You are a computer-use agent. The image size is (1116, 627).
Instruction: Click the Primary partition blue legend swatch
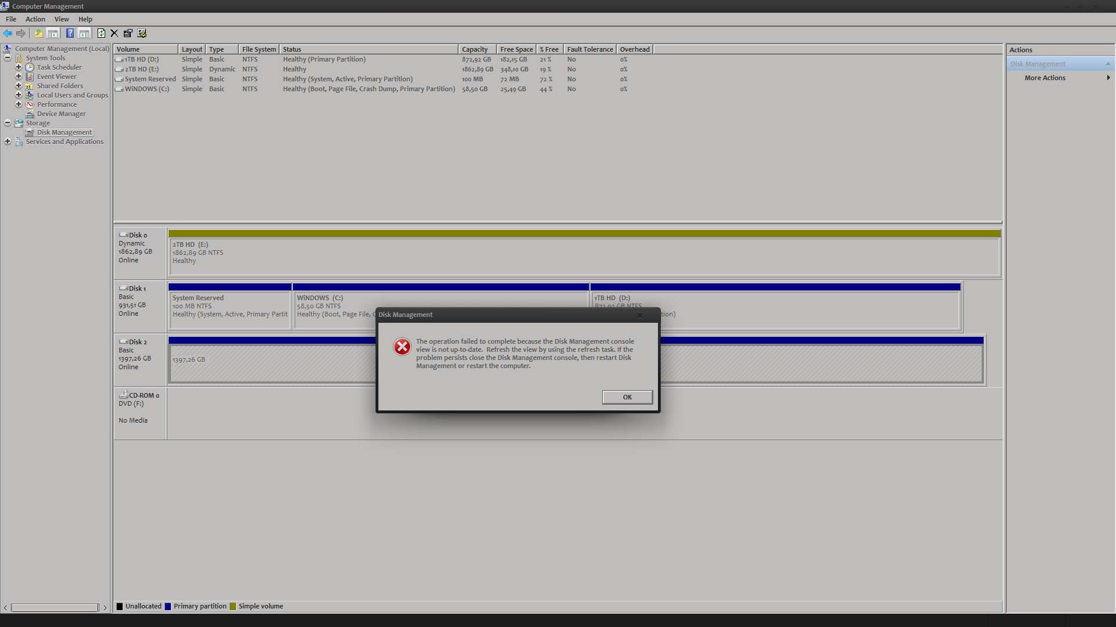[168, 606]
